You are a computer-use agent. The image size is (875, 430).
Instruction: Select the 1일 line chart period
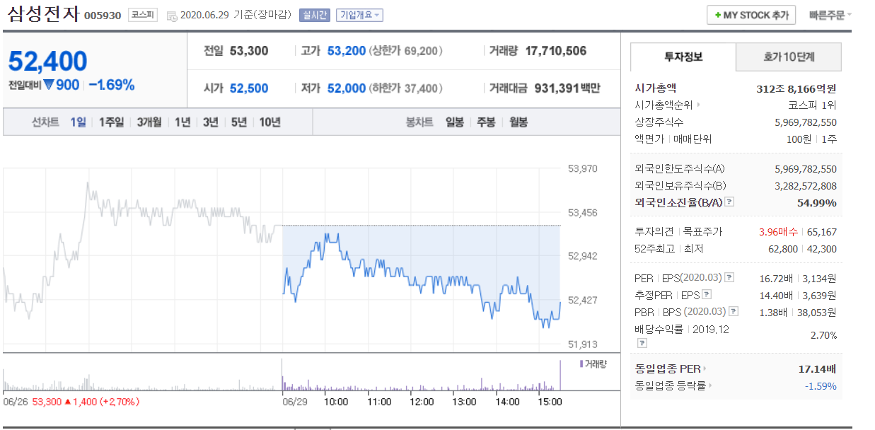78,122
